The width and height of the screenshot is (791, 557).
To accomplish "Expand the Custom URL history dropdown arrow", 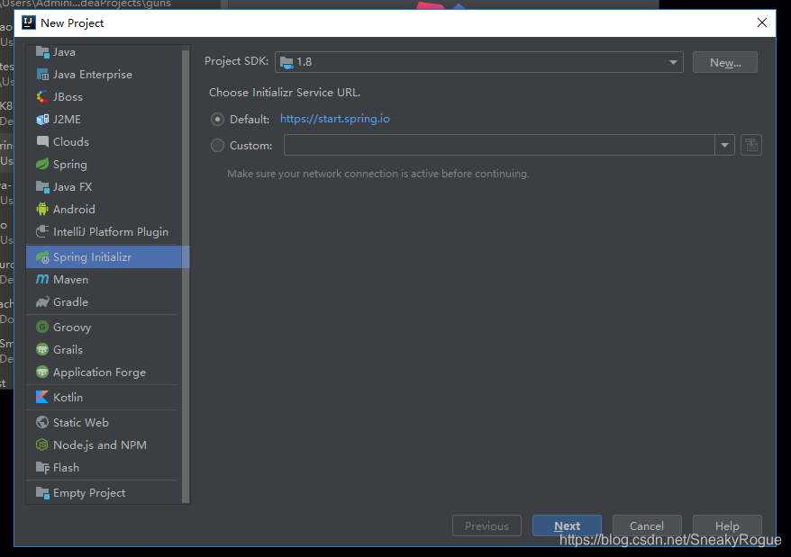I will (724, 145).
